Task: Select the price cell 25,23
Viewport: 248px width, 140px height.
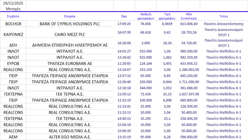Action: point(167,94)
